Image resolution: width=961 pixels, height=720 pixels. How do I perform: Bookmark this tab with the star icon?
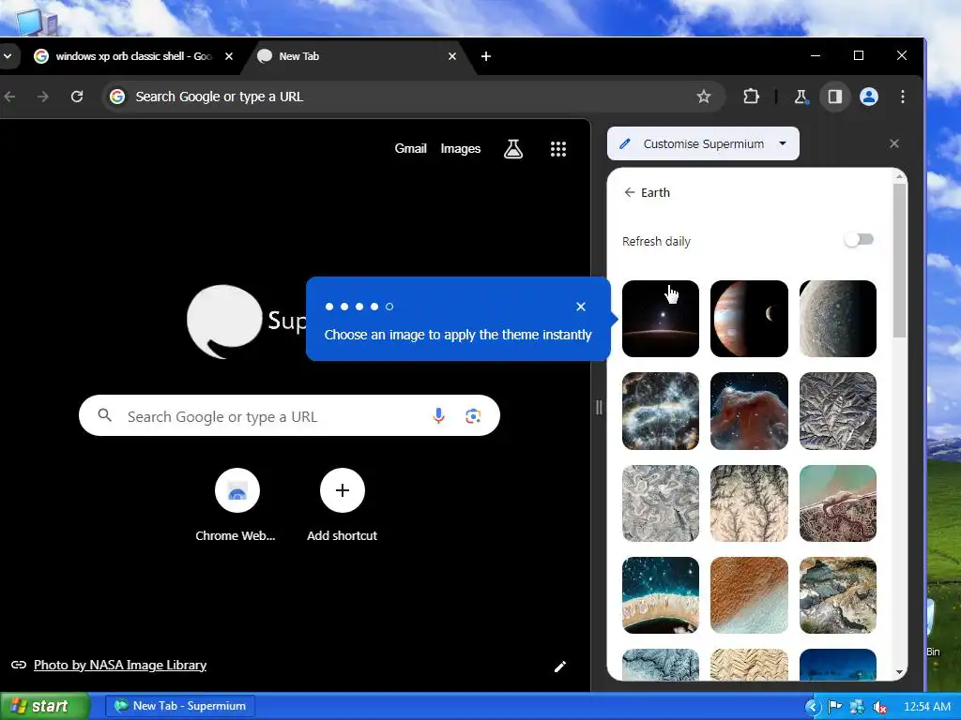(x=704, y=97)
